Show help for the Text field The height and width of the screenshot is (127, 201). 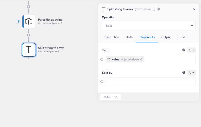[x=184, y=50]
